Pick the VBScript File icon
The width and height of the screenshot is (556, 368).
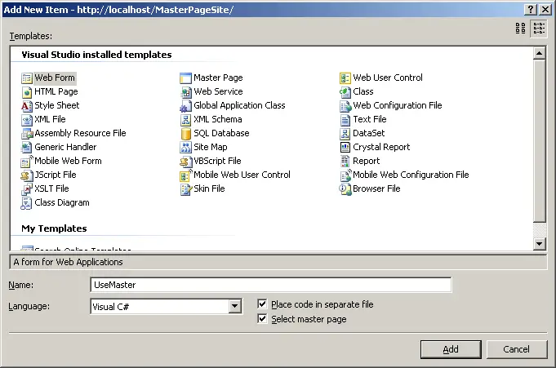point(185,162)
